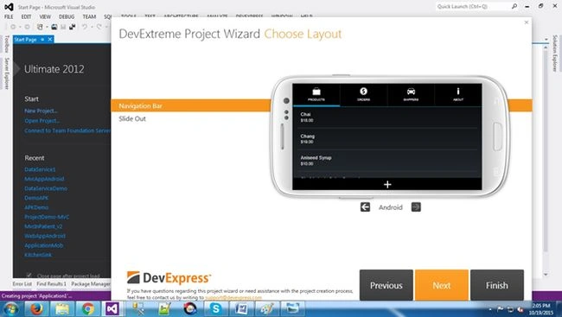Viewport: 562px width, 317px height.
Task: Open the Windows Start menu
Action: tap(10, 308)
